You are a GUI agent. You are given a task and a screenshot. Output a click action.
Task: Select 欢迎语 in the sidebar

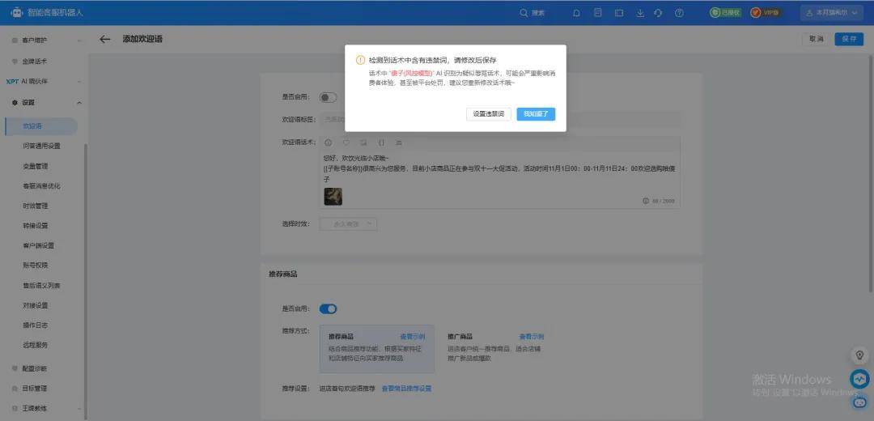point(41,126)
